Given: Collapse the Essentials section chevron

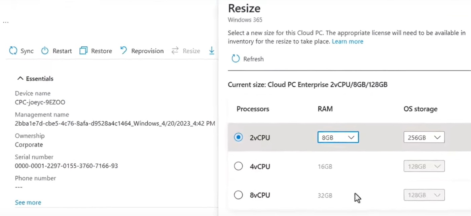Looking at the screenshot, I should point(20,79).
